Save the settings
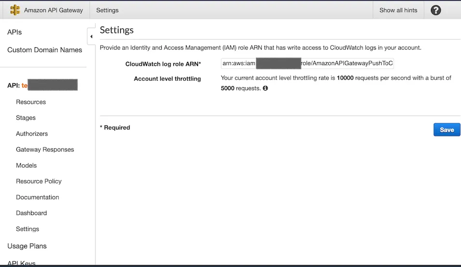 pos(447,130)
